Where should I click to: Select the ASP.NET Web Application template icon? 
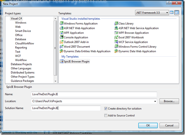coord(62,28)
